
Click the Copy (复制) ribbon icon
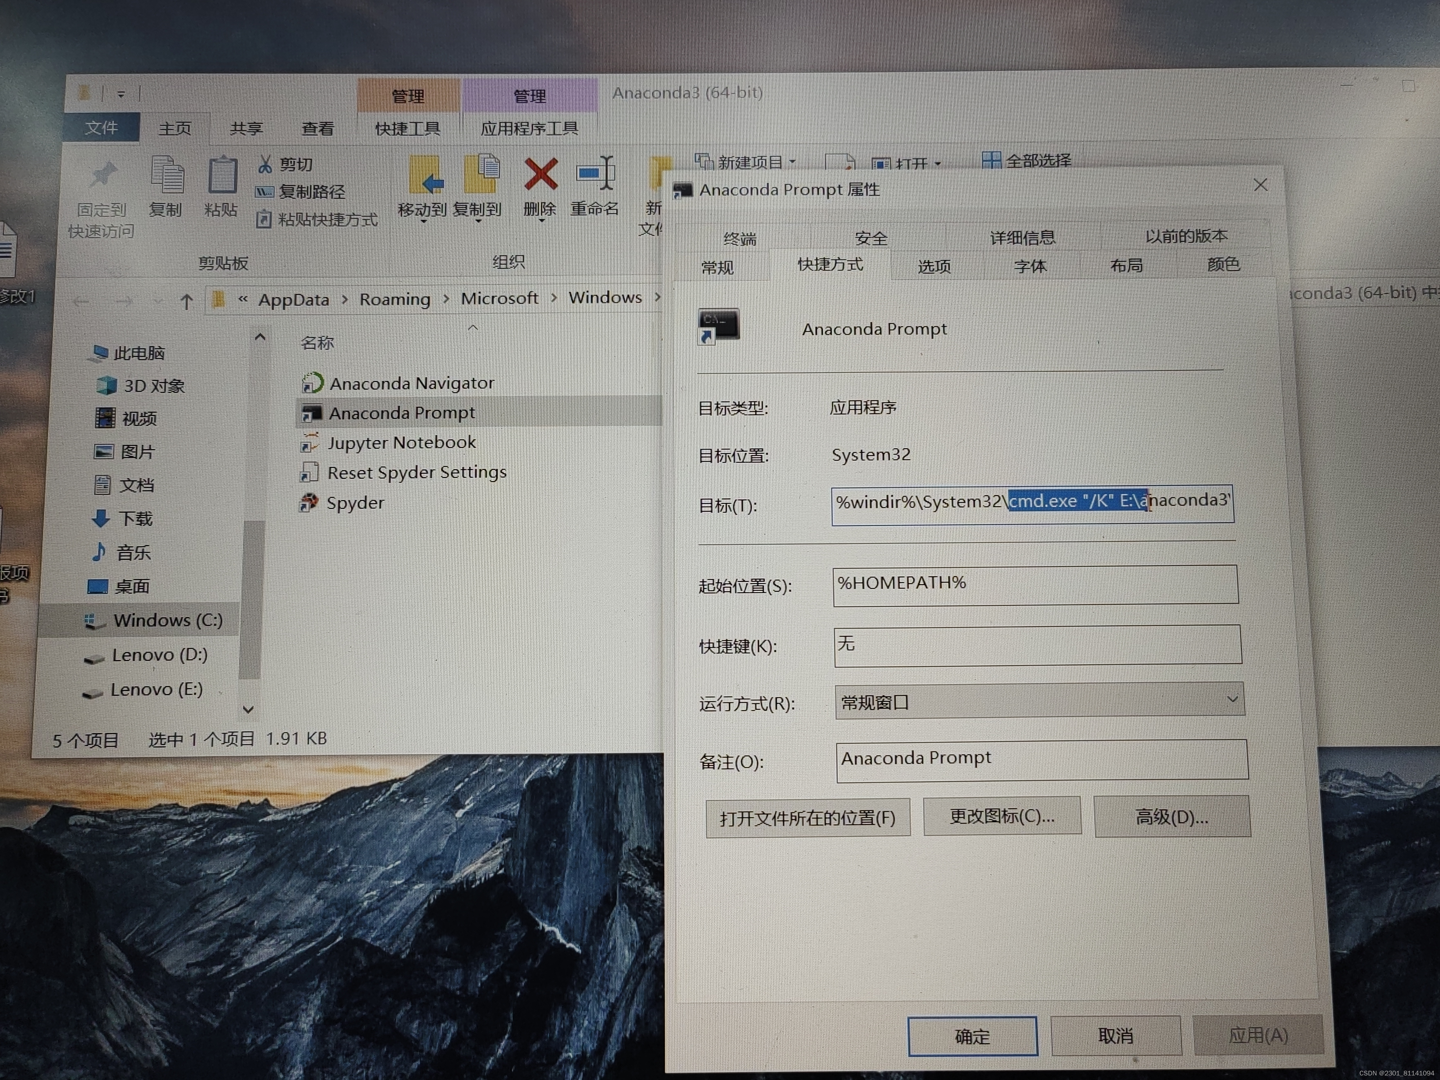click(167, 174)
